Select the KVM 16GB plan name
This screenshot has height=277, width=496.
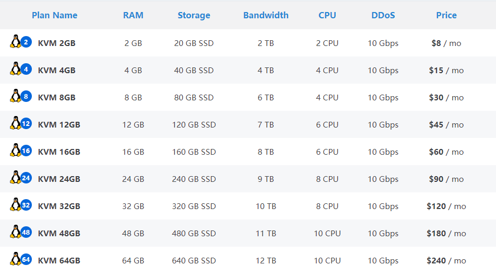coord(59,152)
